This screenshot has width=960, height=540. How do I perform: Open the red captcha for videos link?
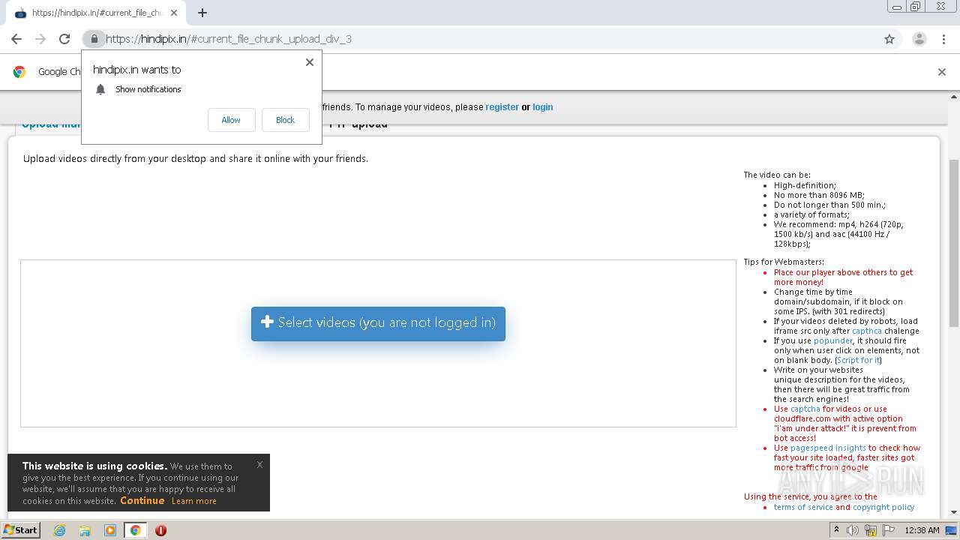[805, 409]
